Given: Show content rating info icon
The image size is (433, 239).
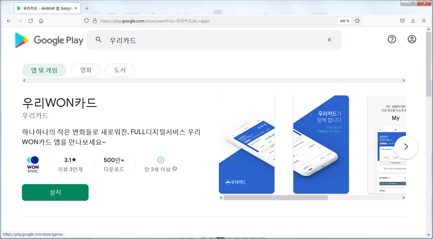Looking at the screenshot, I should (175, 169).
